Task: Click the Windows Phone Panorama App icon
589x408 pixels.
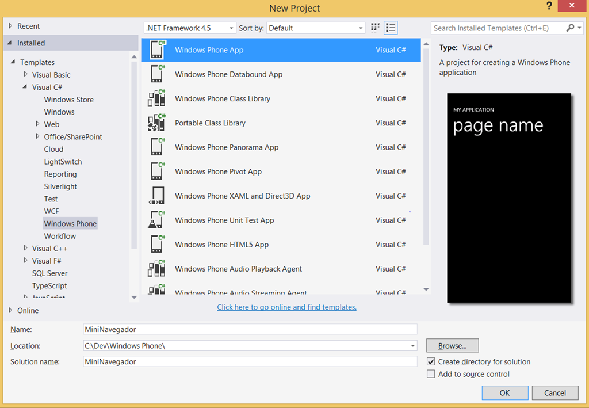Action: (158, 147)
